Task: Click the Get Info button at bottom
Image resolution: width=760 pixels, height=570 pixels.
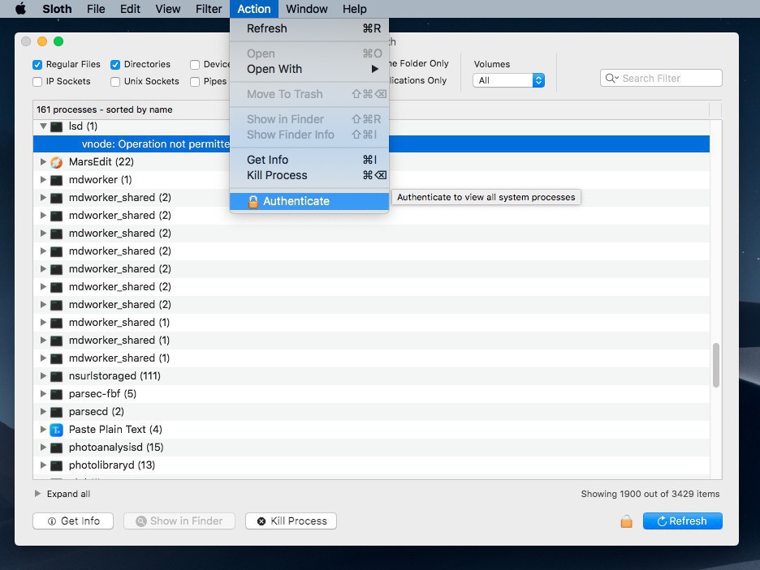Action: point(73,521)
